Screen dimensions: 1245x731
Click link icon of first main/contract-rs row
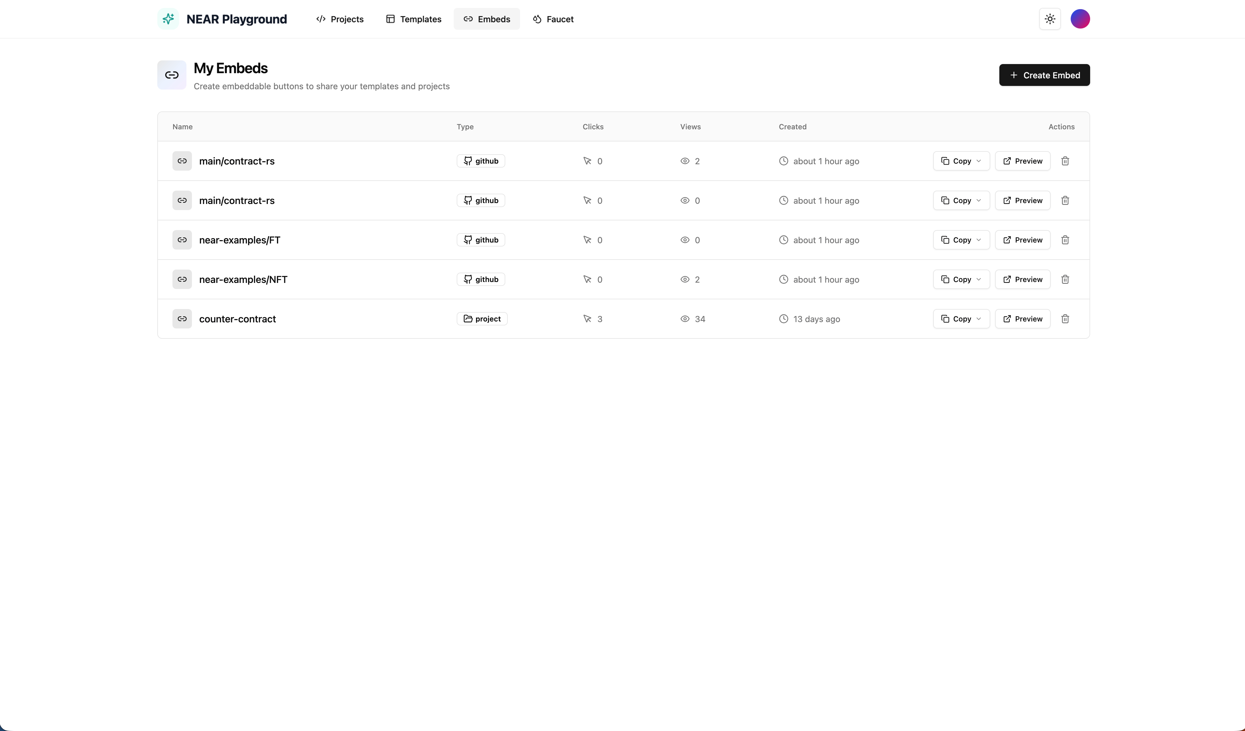click(182, 161)
